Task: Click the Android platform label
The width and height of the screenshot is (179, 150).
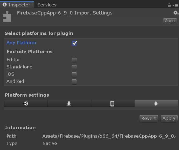Action: [15, 81]
